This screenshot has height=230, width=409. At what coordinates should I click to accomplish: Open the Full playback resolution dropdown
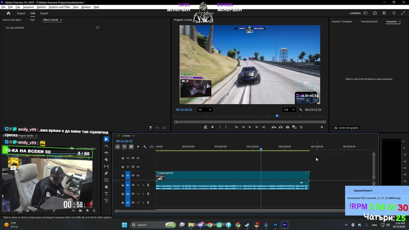pyautogui.click(x=289, y=110)
